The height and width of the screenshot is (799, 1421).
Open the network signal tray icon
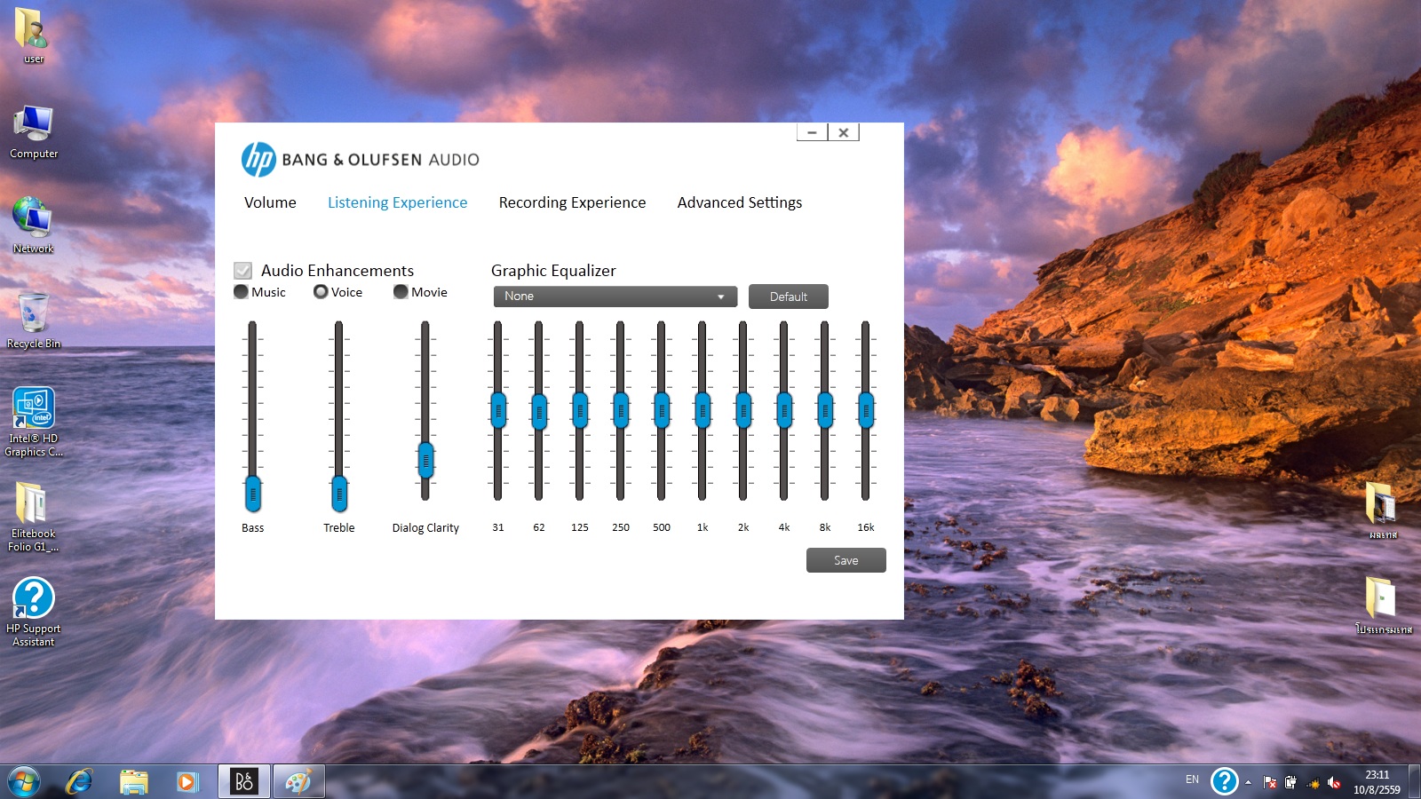[1313, 782]
